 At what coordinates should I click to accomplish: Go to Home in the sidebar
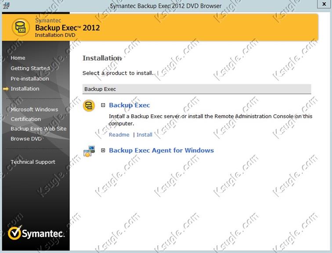(18, 58)
